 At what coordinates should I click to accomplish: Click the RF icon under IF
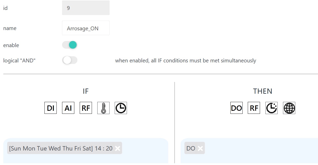[86, 108]
